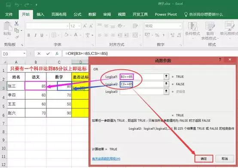The width and height of the screenshot is (238, 168).
Task: Click the Percent Style icon
Action: tap(157, 35)
